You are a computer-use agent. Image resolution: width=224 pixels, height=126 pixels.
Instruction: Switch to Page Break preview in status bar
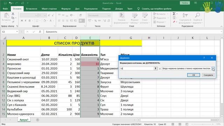(x=187, y=124)
